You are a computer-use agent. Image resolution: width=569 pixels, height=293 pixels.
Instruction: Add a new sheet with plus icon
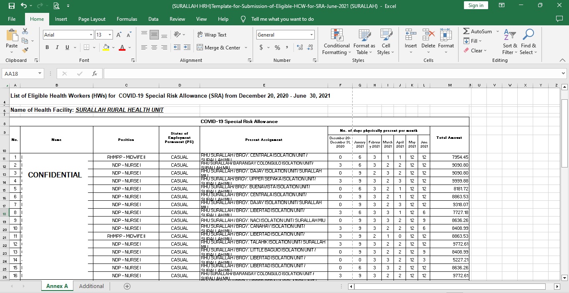pos(127,286)
